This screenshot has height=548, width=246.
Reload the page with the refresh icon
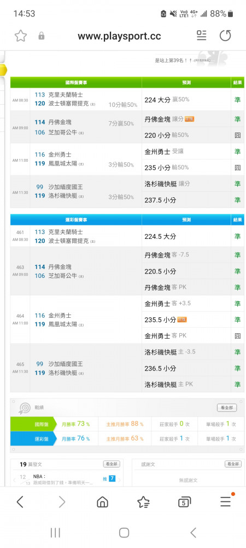(225, 35)
